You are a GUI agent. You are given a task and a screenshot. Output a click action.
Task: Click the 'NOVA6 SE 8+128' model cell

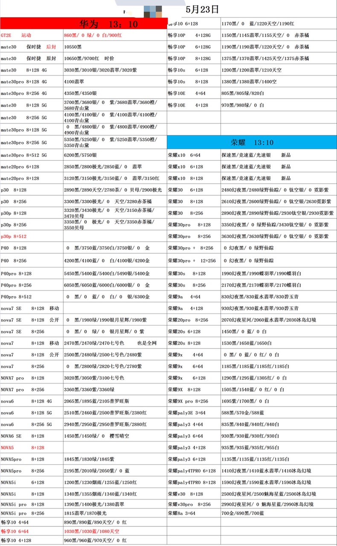[32, 436]
